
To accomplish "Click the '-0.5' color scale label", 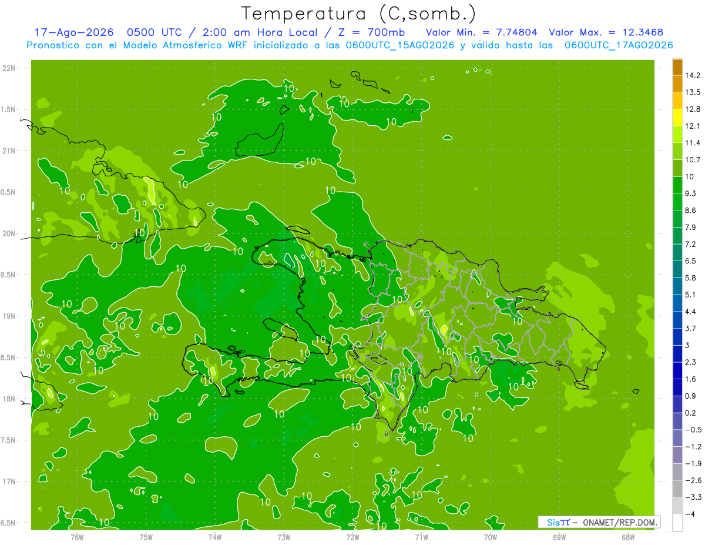I will click(x=693, y=430).
